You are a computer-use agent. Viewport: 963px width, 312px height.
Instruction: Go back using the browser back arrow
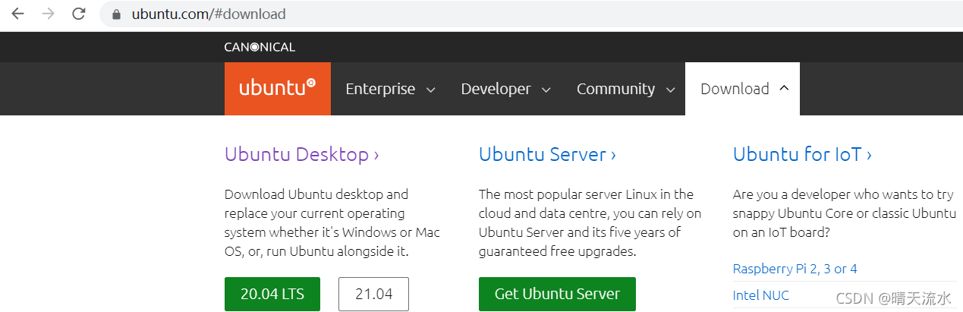(x=18, y=14)
